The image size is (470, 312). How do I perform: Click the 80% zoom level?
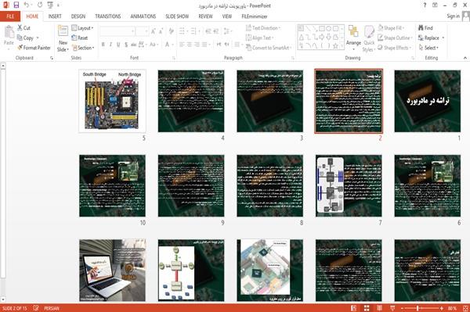tap(452, 308)
